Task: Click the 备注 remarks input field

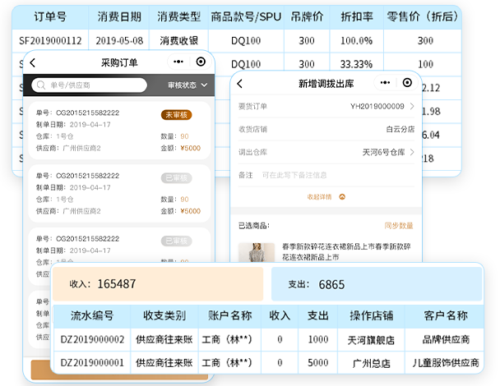Action: (326, 175)
